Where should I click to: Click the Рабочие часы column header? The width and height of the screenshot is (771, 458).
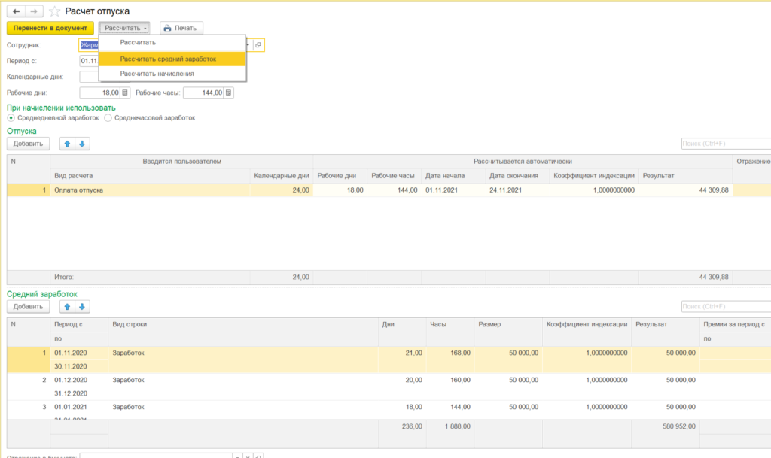tap(394, 176)
